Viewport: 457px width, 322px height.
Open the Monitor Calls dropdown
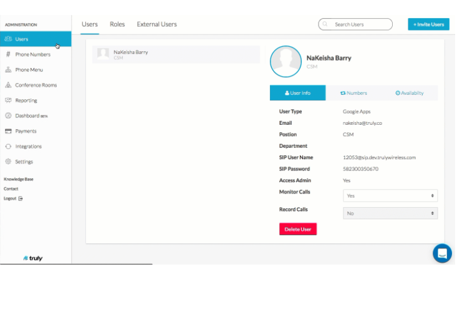click(390, 196)
